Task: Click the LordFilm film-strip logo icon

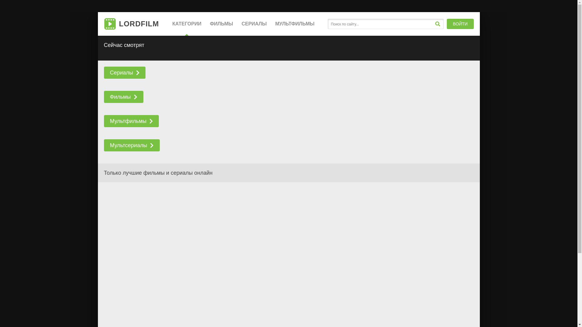Action: (x=110, y=24)
